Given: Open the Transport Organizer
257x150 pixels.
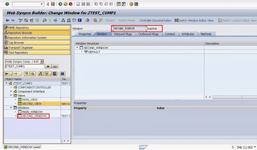Looking at the screenshot, I should pyautogui.click(x=37, y=48).
